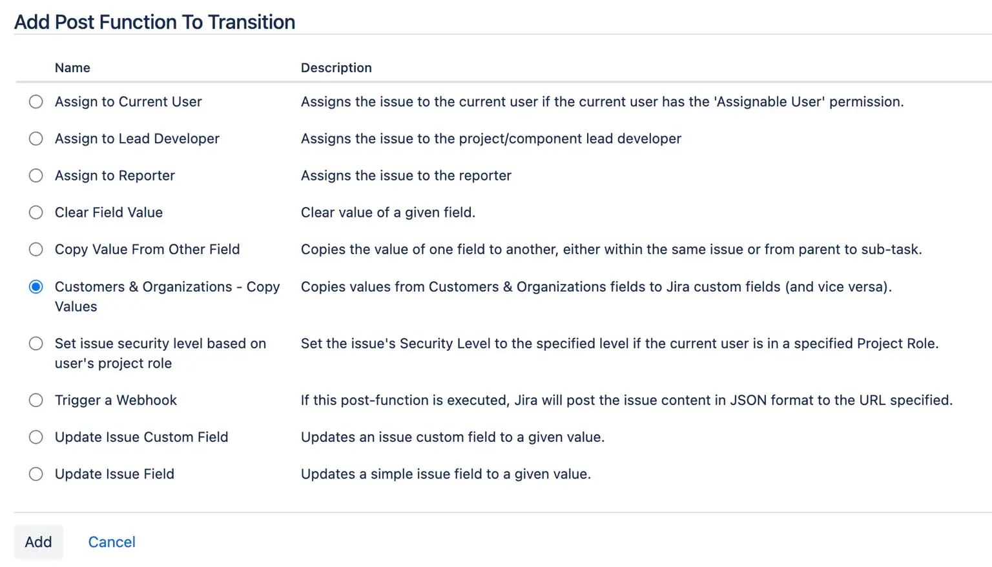Pick the Clear Field Value radio button
Viewport: 992px width, 567px height.
pyautogui.click(x=36, y=212)
